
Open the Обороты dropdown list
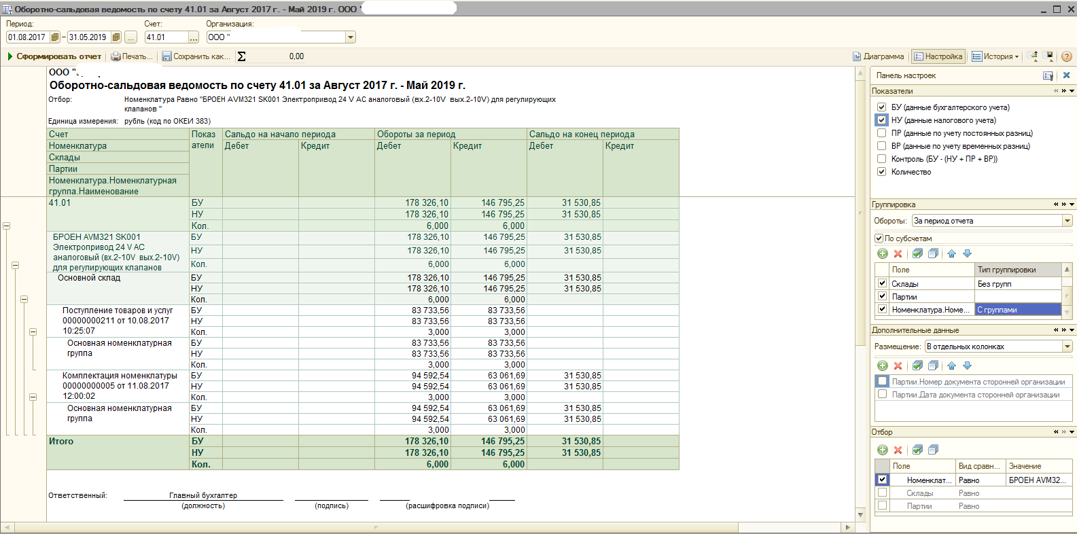pos(1067,221)
